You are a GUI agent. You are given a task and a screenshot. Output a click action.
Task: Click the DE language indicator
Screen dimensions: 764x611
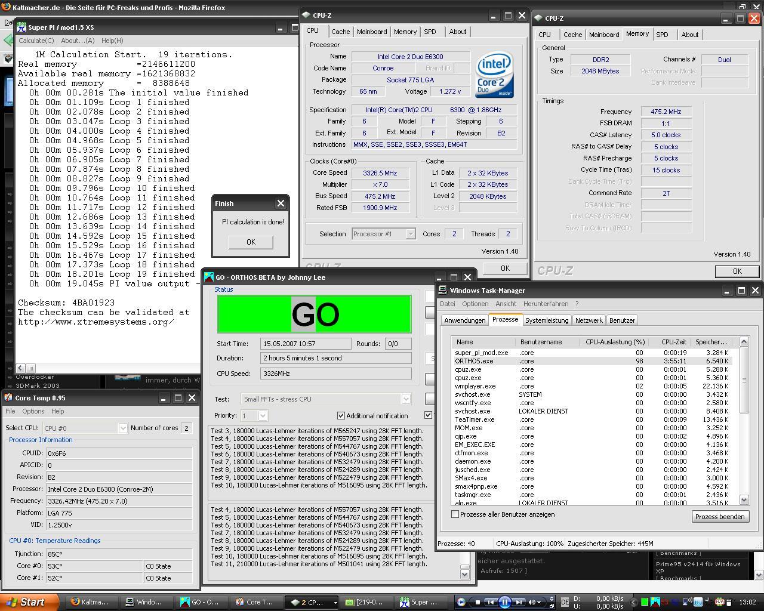click(x=565, y=603)
